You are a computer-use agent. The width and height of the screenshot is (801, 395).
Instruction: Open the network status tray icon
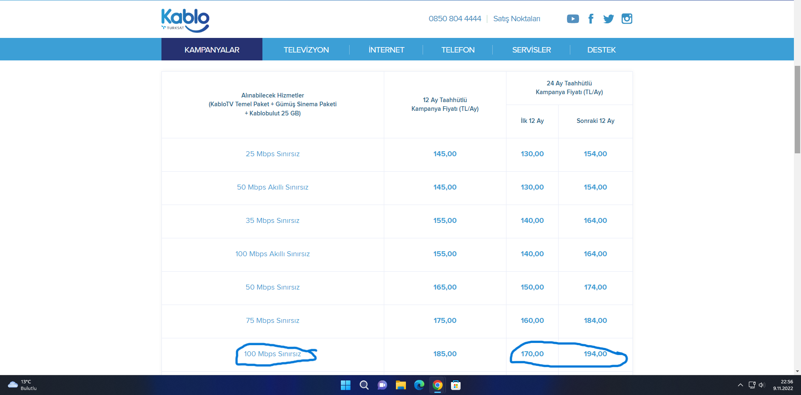tap(752, 385)
